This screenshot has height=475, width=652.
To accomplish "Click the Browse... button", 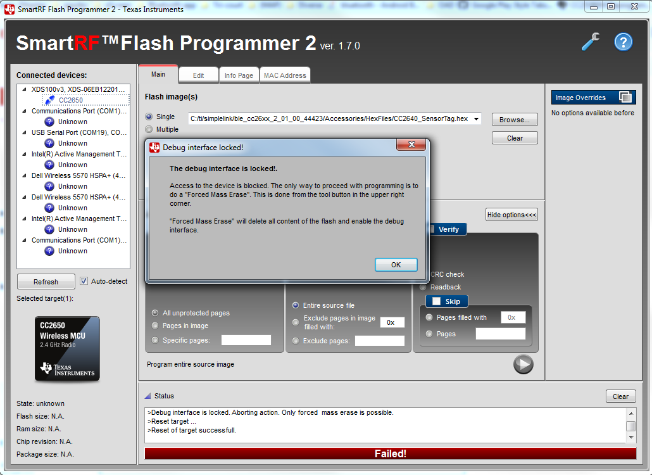I will pos(515,120).
